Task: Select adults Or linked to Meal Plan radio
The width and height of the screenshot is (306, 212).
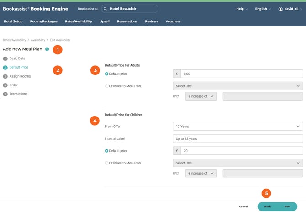Action: [107, 86]
